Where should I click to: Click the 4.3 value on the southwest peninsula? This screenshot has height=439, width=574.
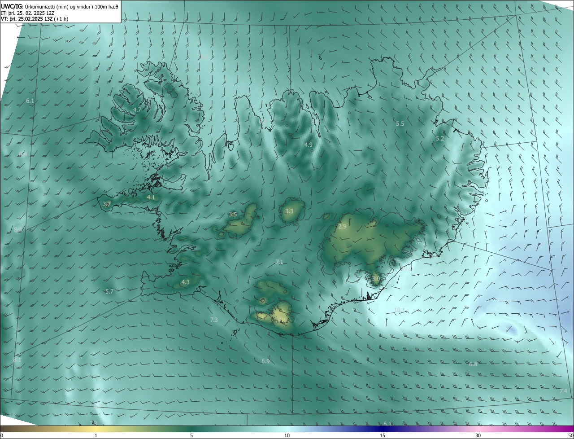pos(186,282)
